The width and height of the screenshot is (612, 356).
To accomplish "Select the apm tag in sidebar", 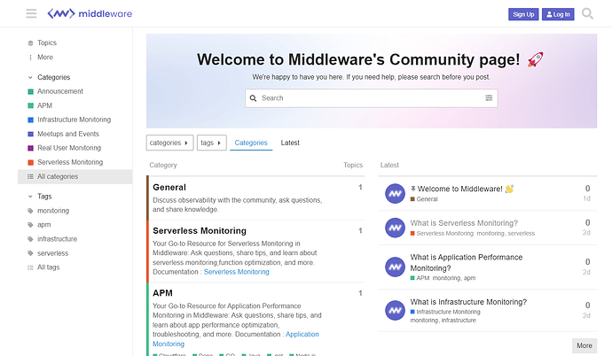I will (43, 225).
